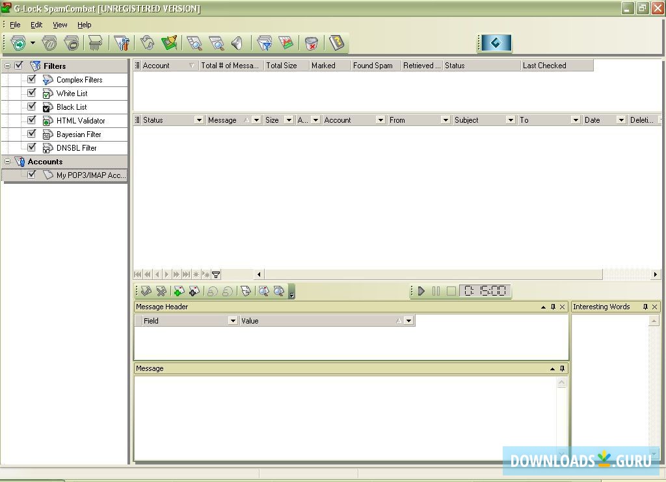
Task: Click the second magnifier preview icon
Action: pos(217,44)
